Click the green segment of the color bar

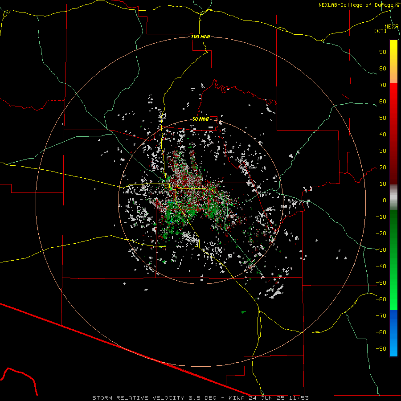point(393,260)
